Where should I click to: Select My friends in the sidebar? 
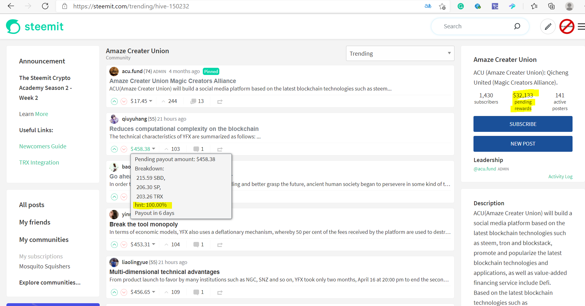click(x=35, y=222)
